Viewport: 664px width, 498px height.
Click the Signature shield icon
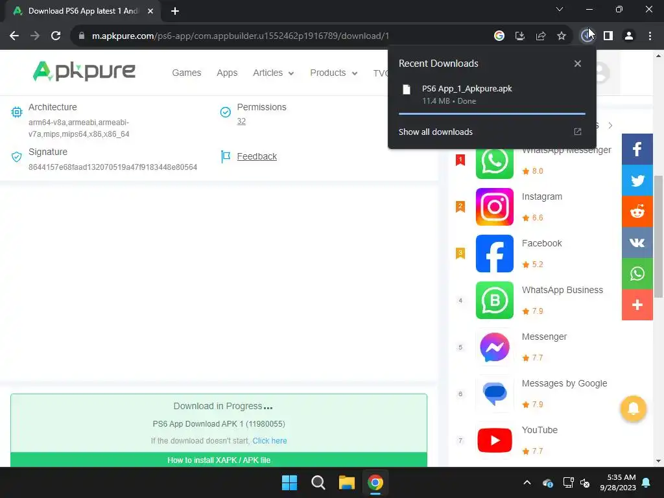[16, 157]
